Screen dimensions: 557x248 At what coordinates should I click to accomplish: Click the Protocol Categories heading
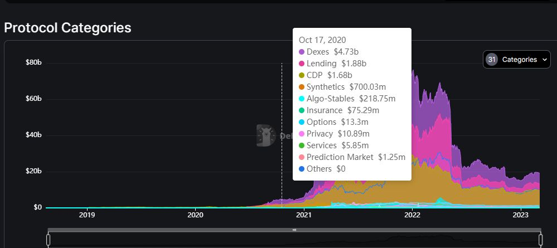point(67,27)
